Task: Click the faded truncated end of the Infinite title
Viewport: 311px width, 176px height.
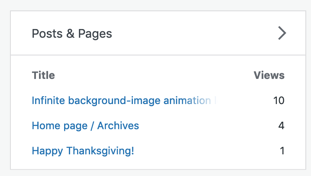Action: pos(208,101)
